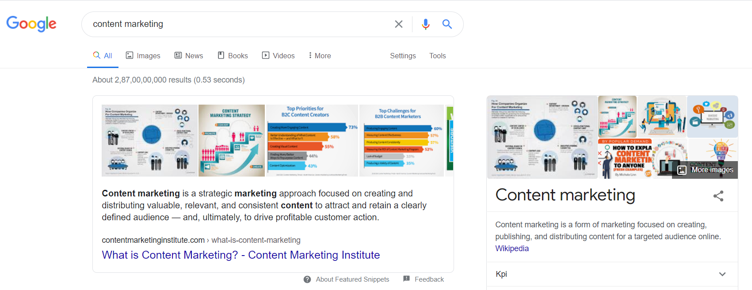Open knowledge panel laptop illustration thumbnail
Screen dimensions: 752x290
tap(662, 117)
